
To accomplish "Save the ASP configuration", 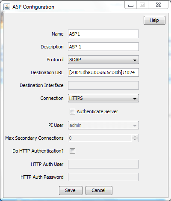I will point(71,190).
